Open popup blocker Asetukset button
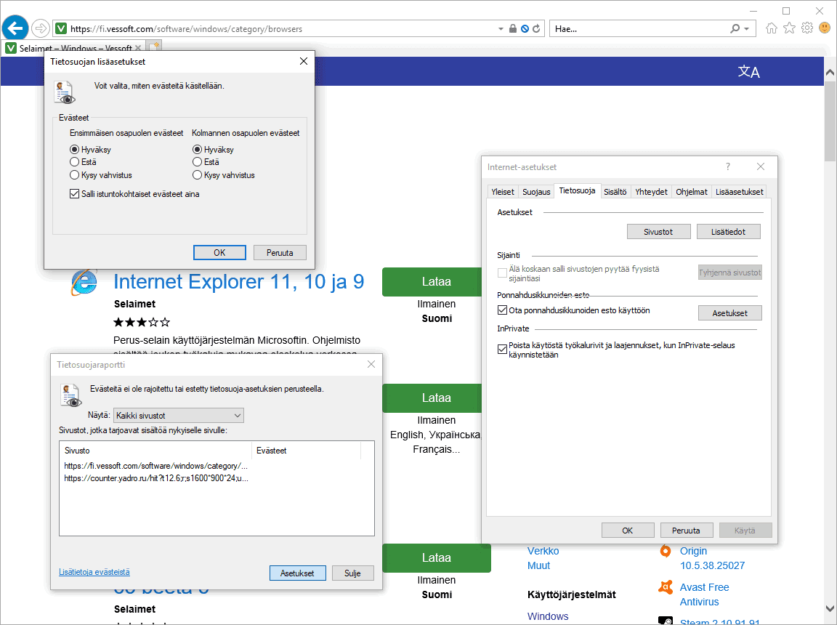837x625 pixels. [729, 313]
